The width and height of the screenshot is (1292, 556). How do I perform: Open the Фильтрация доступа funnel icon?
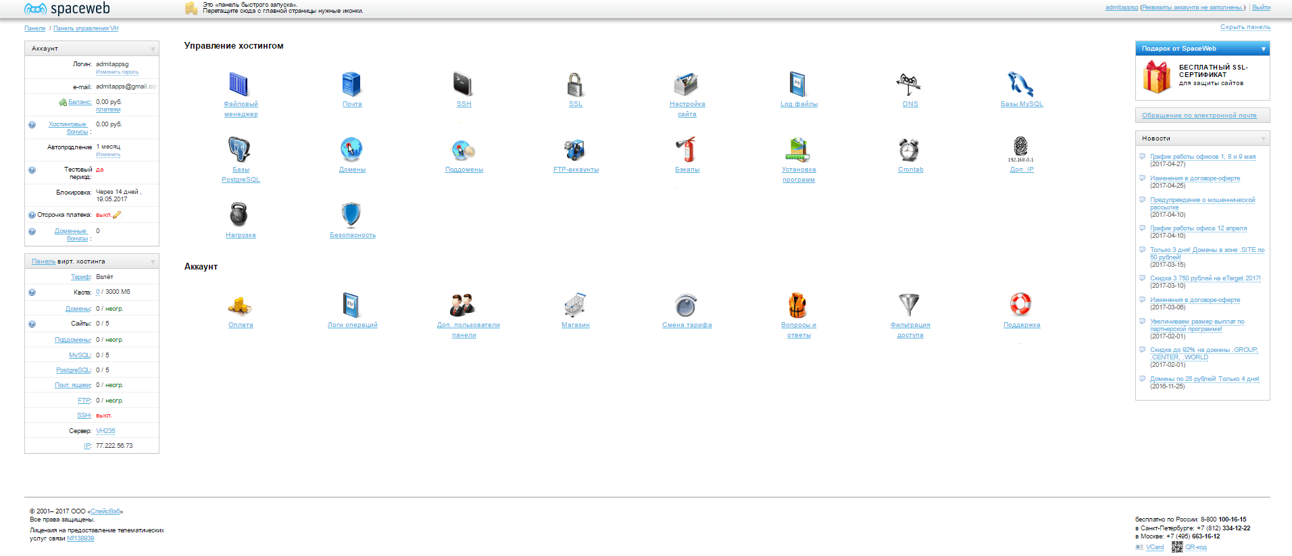pos(910,305)
